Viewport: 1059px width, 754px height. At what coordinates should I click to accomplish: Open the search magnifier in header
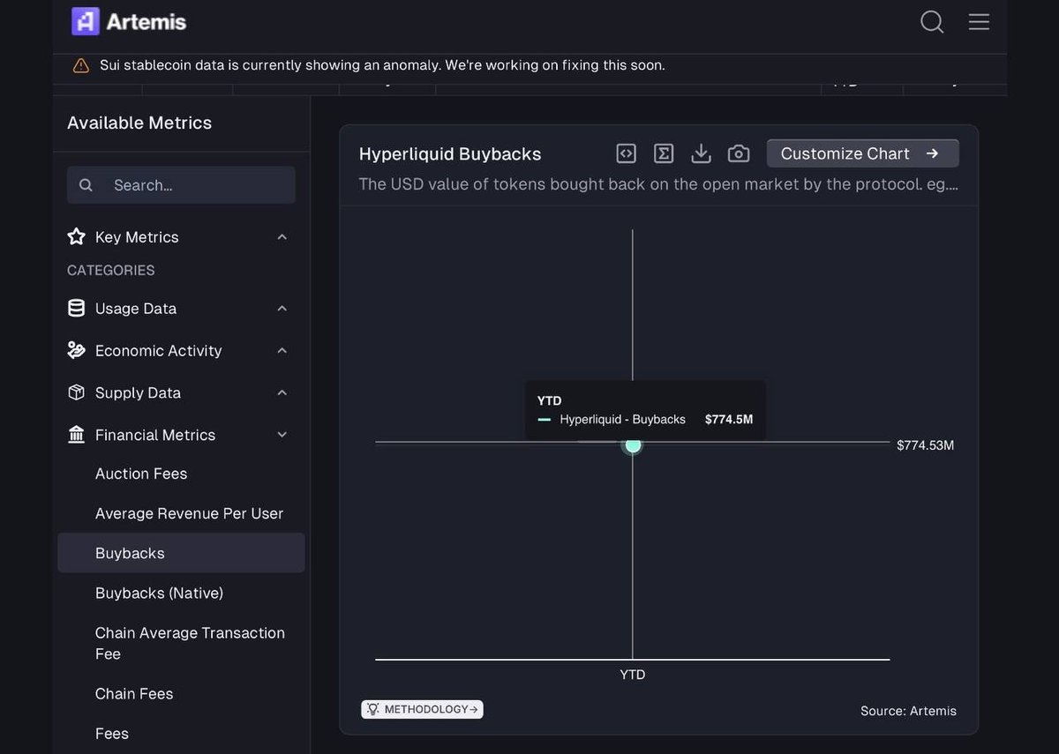tap(932, 22)
